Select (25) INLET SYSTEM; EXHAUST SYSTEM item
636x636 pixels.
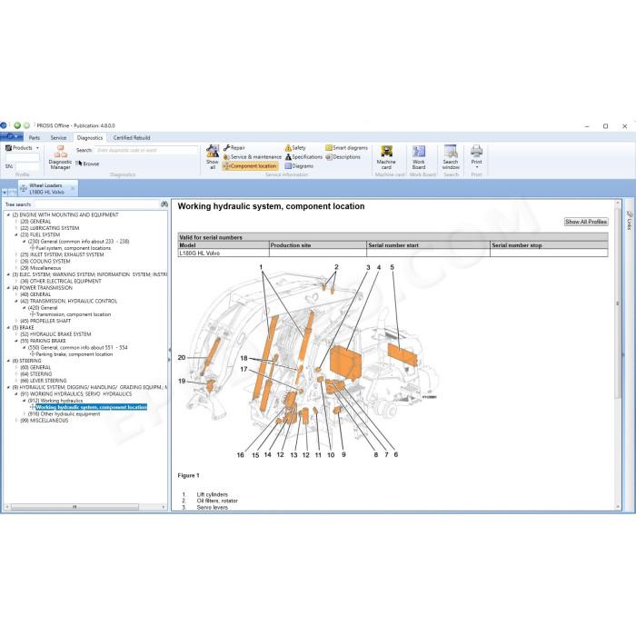(62, 254)
